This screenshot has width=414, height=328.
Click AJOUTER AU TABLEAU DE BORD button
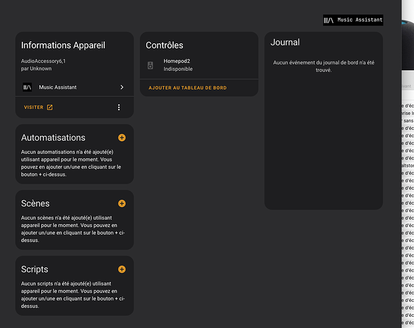tap(188, 88)
